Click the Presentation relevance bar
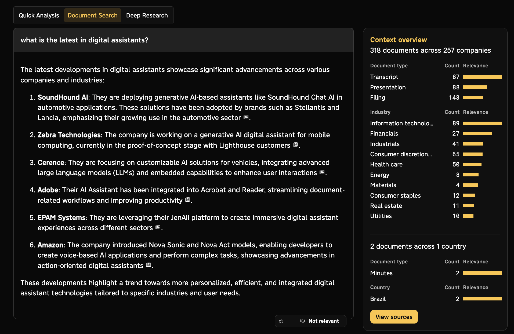 pyautogui.click(x=475, y=87)
